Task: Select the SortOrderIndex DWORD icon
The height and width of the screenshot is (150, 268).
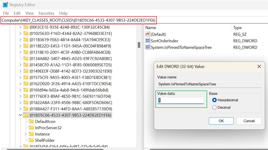Action: [x=147, y=41]
